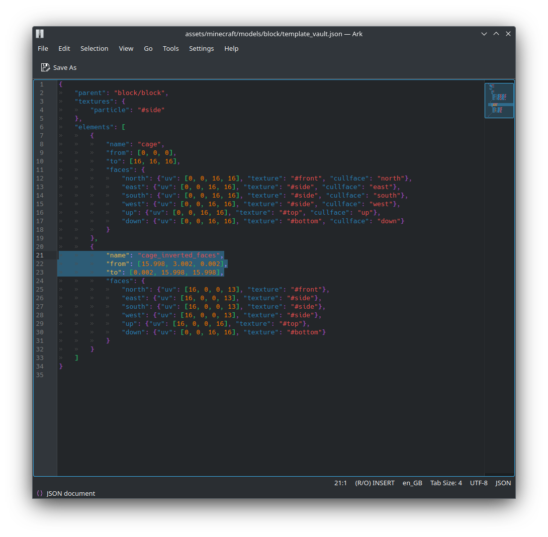Click line number 6 in gutter
The width and height of the screenshot is (548, 537).
click(42, 127)
